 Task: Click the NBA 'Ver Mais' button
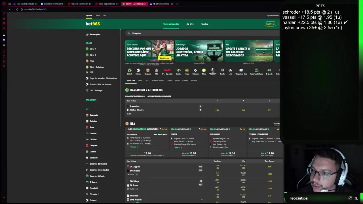point(277,124)
